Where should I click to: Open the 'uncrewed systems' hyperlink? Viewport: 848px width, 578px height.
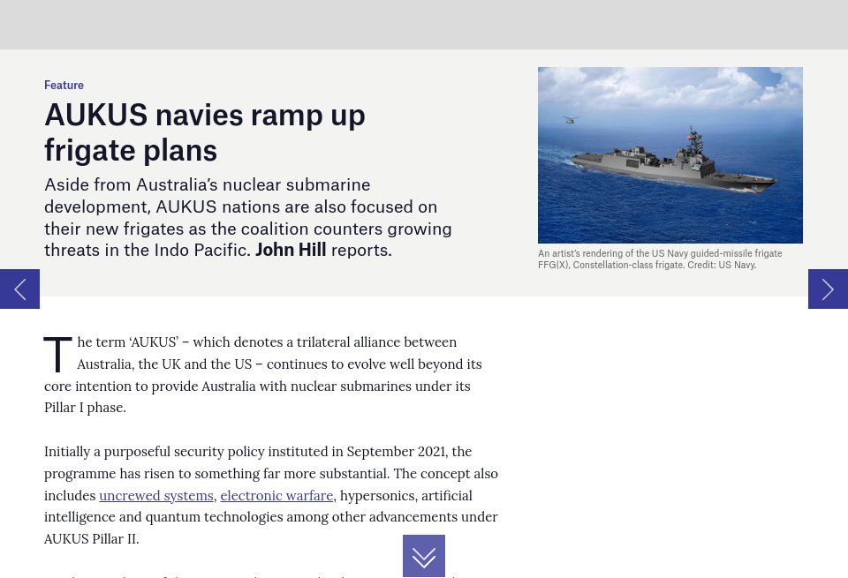point(155,495)
